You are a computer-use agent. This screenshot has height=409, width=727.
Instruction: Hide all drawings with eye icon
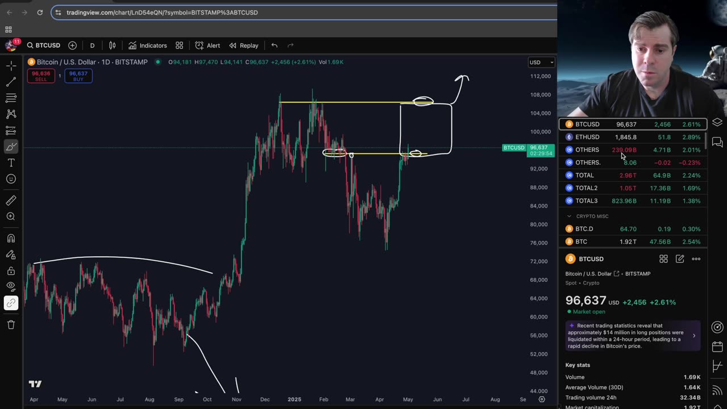(11, 287)
